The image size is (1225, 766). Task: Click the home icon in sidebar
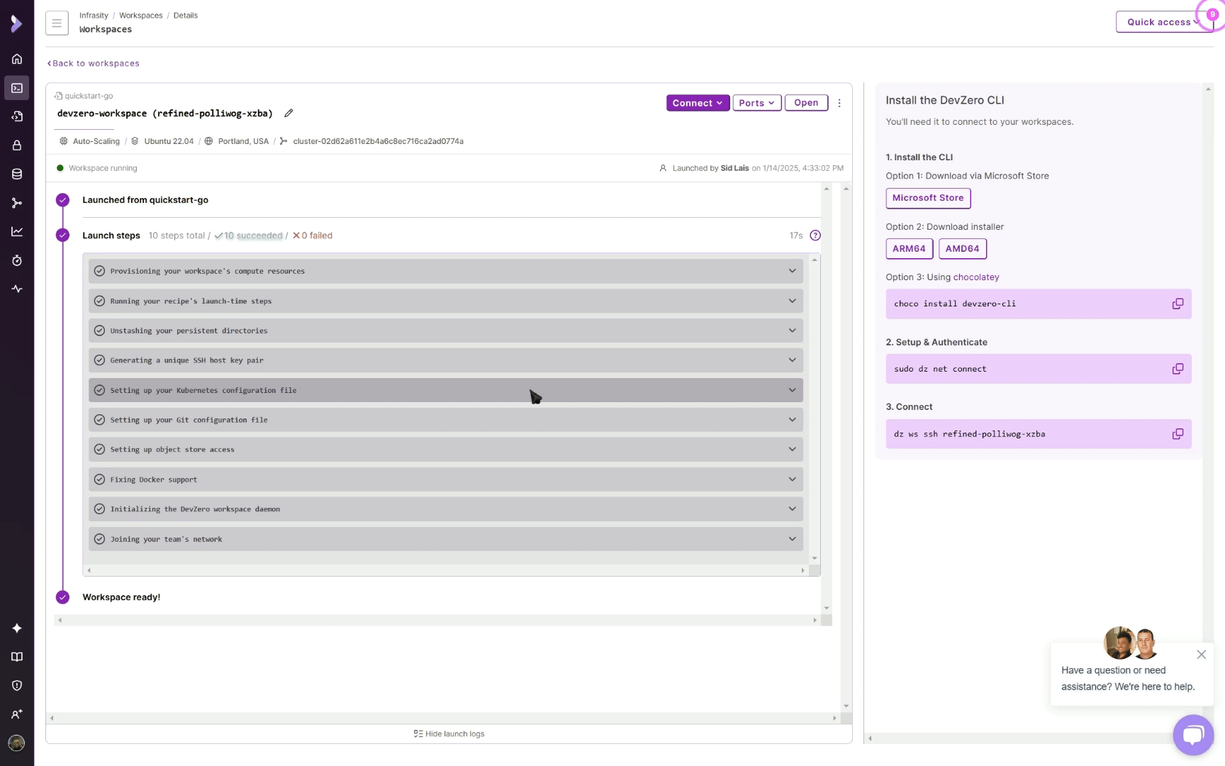click(17, 59)
